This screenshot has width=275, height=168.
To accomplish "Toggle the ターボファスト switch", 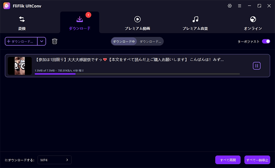I will (266, 41).
